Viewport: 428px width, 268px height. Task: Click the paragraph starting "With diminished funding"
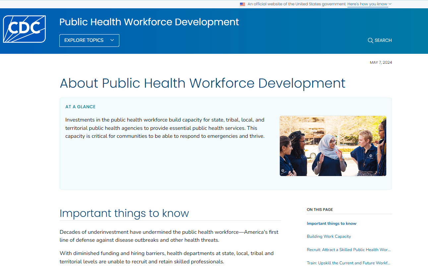pyautogui.click(x=167, y=257)
